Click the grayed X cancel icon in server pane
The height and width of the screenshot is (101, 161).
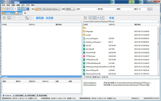point(31,18)
